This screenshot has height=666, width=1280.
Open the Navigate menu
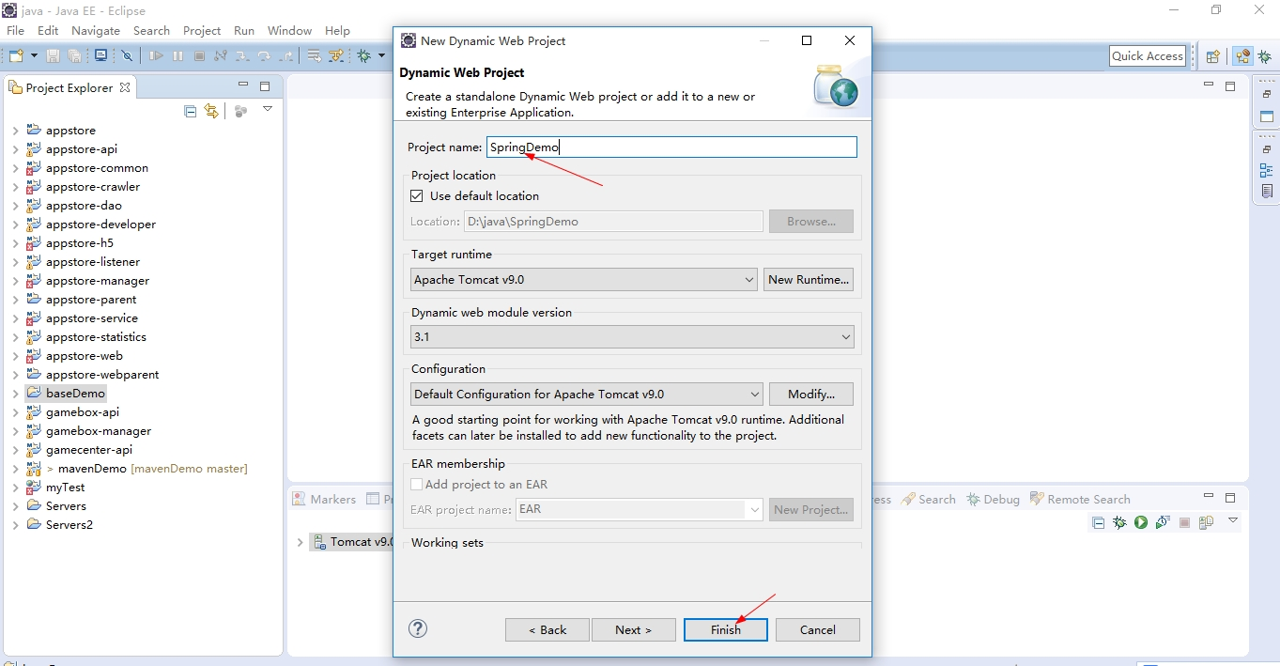click(x=96, y=31)
